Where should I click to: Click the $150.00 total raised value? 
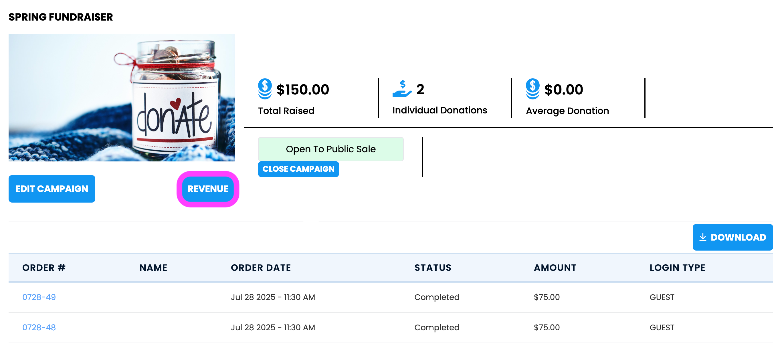pyautogui.click(x=302, y=89)
